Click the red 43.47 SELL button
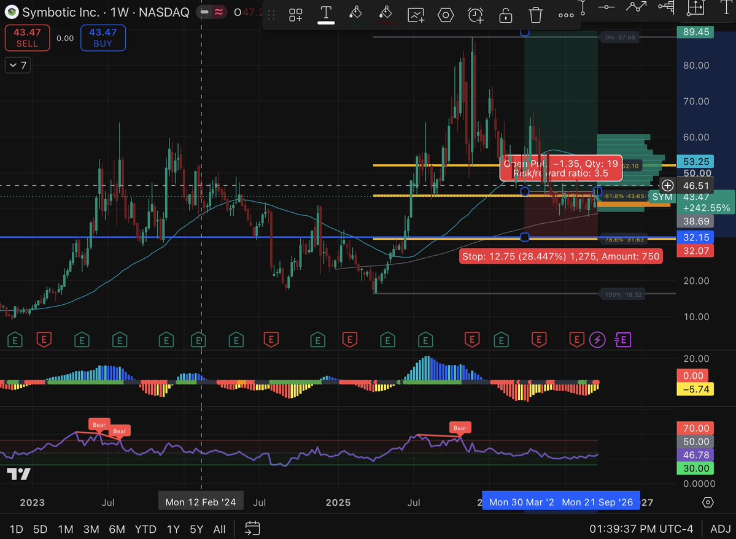736x539 pixels. [x=27, y=37]
